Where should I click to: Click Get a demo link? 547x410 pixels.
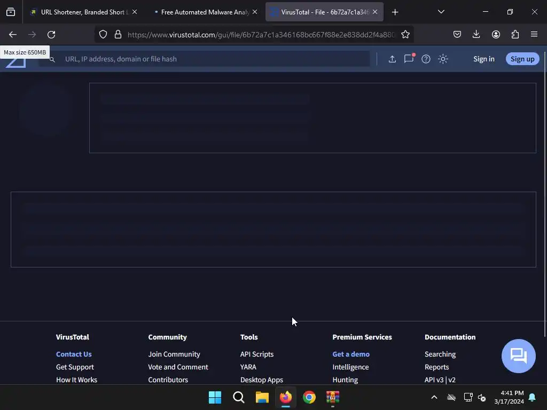(351, 354)
